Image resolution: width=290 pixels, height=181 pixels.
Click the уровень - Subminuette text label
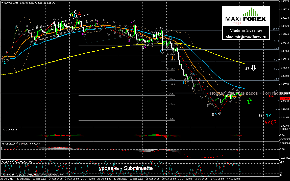coord(126,168)
